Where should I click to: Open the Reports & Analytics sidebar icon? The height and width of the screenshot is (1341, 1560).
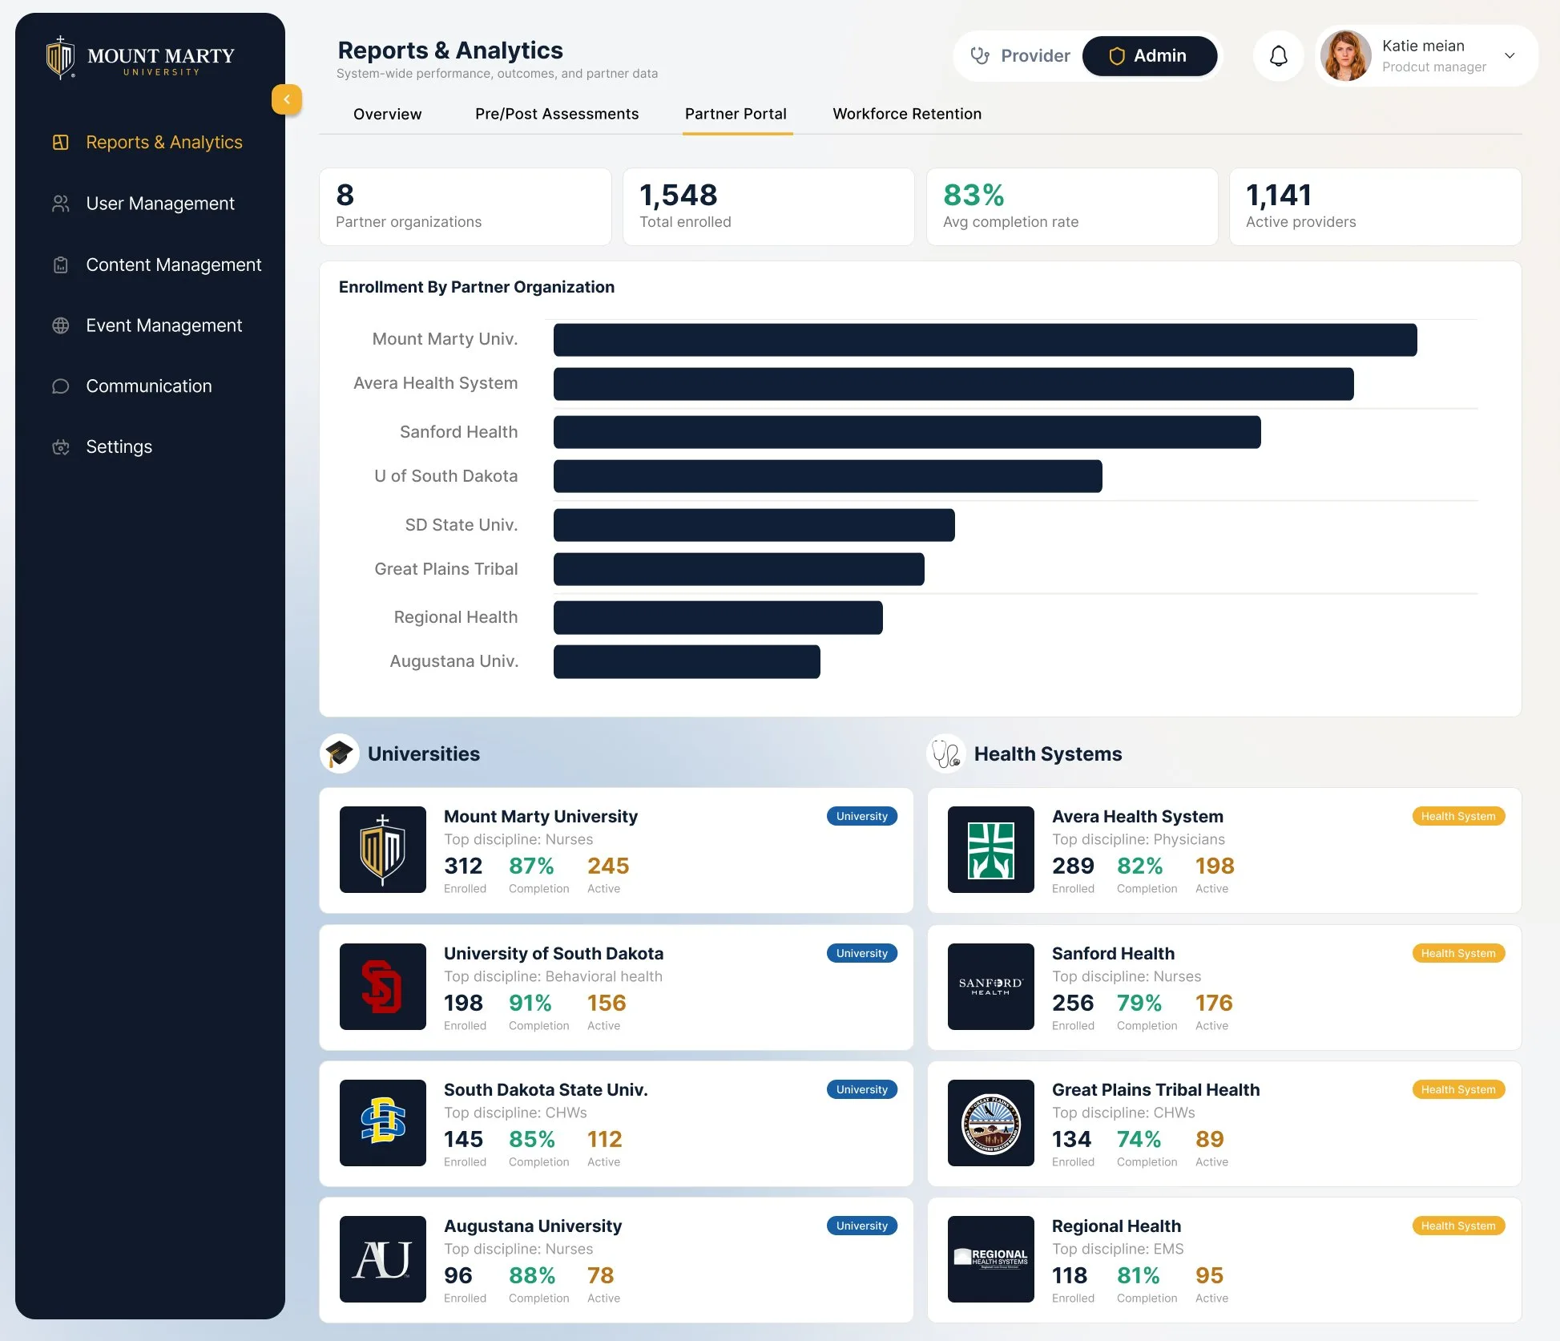pos(60,142)
